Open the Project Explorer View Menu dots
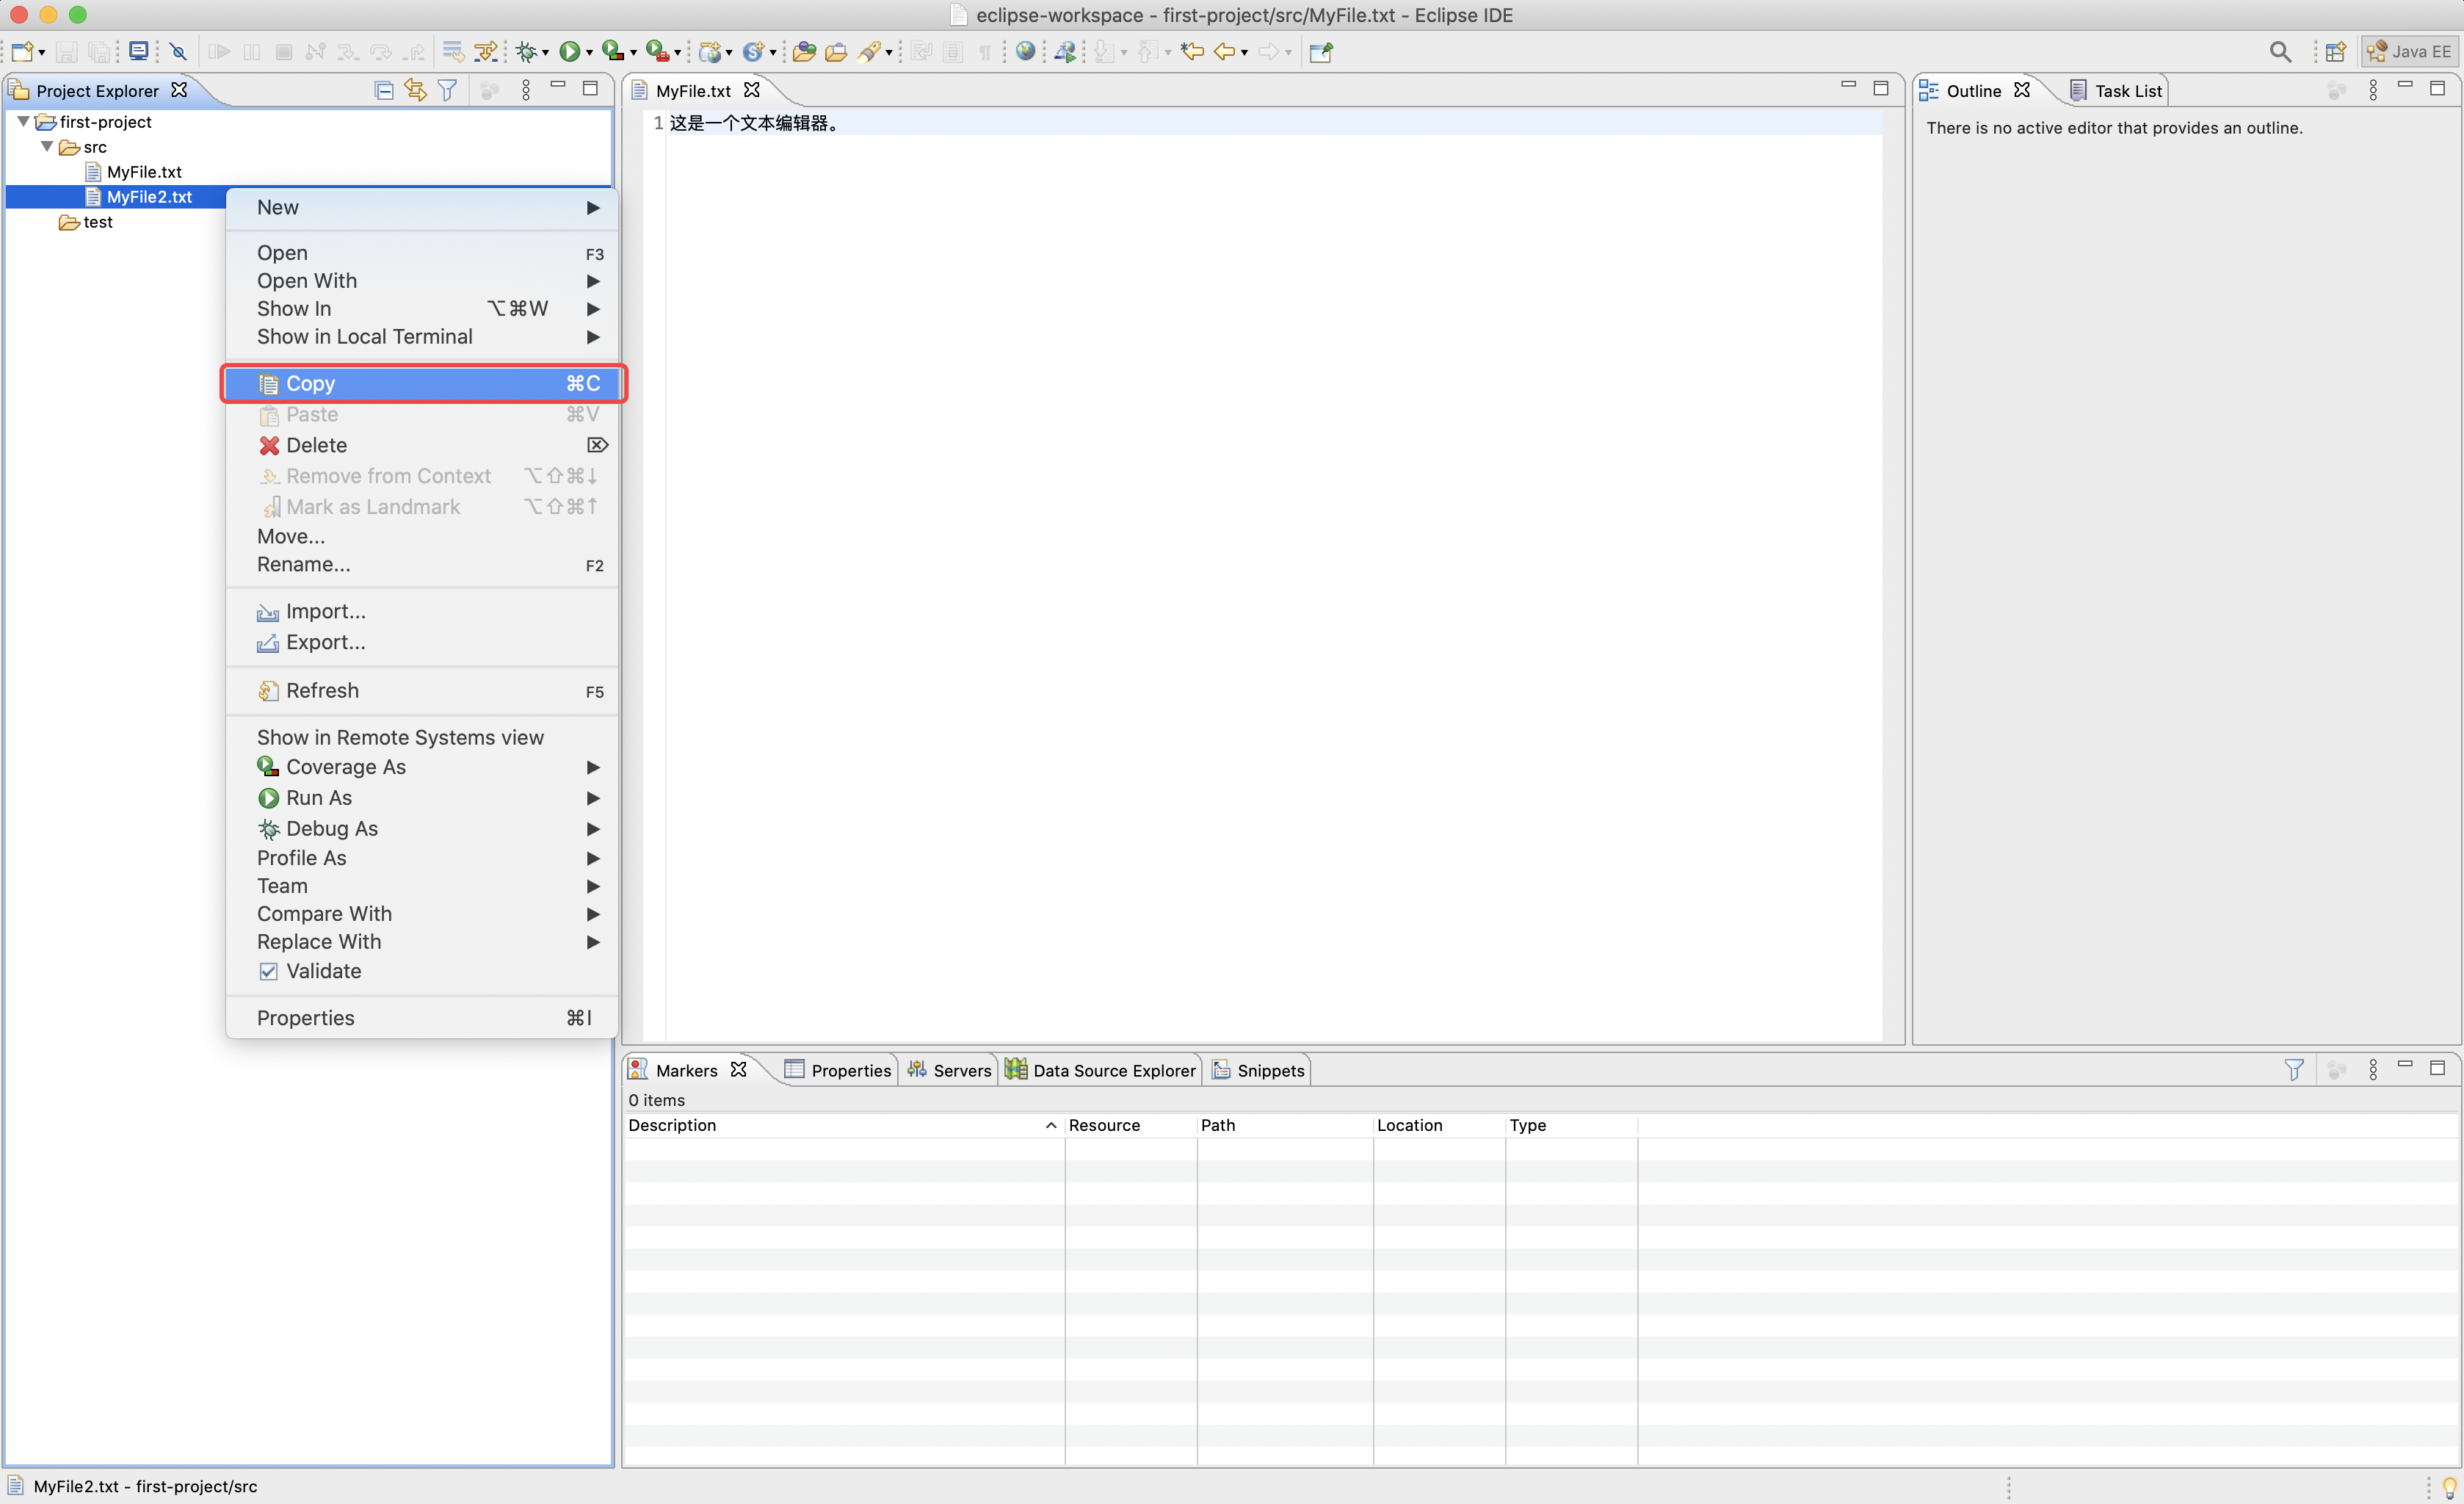Viewport: 2464px width, 1504px height. coord(526,90)
